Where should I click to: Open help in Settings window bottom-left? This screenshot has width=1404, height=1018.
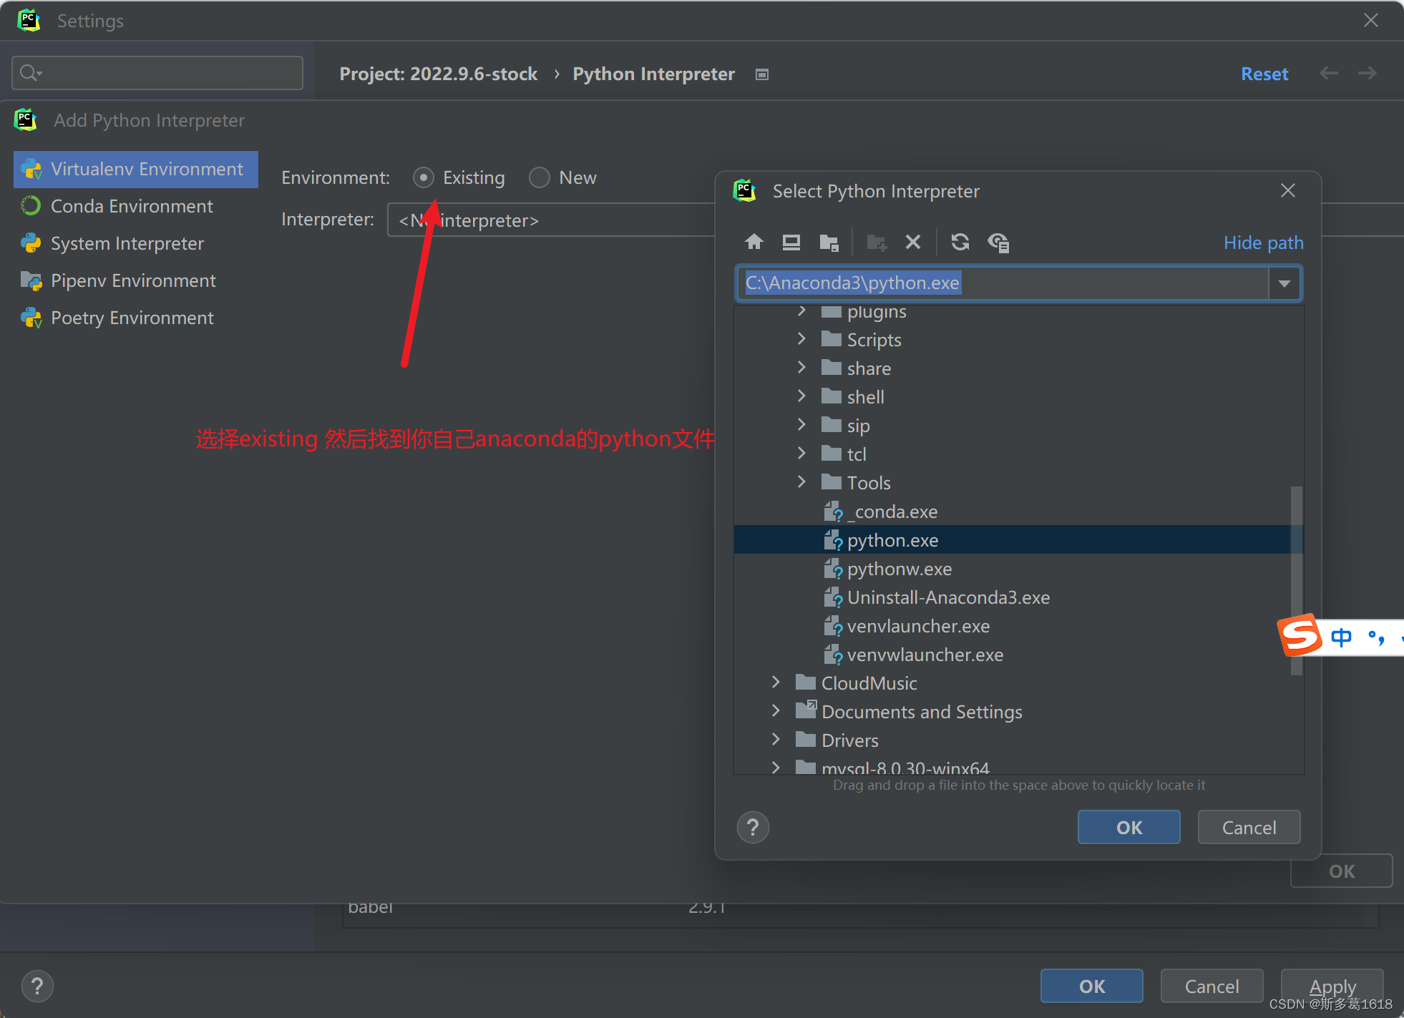[37, 987]
